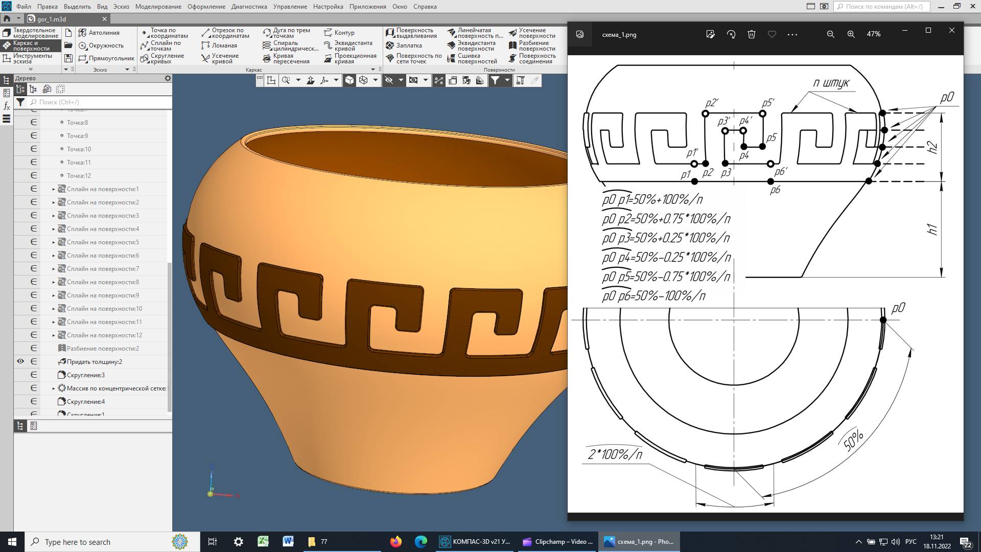The image size is (981, 552).
Task: Click the filter funnel in tree search
Action: click(x=20, y=102)
